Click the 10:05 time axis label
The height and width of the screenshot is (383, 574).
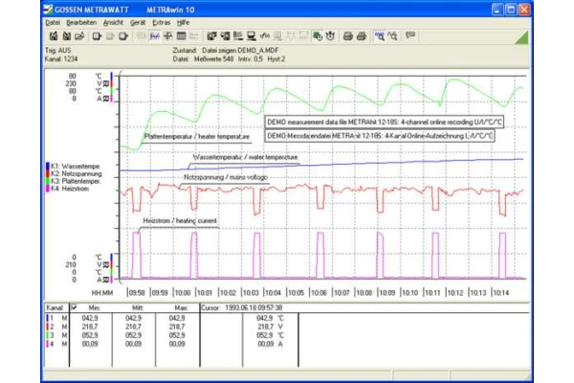(x=297, y=293)
